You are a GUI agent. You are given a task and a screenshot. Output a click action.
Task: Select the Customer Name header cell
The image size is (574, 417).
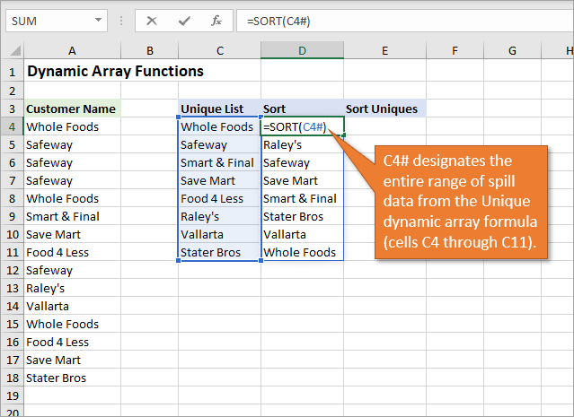pos(71,109)
